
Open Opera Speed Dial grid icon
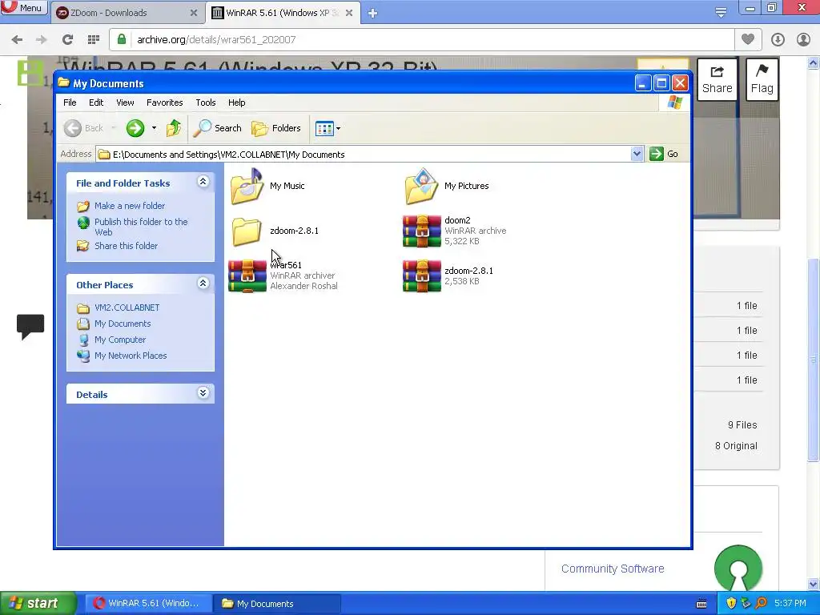click(94, 40)
